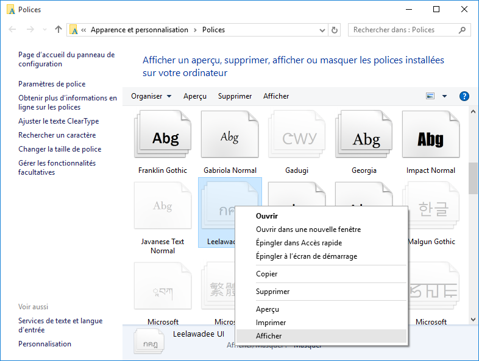Screen dimensions: 479x361
Task: Click the Afficher toolbar button
Action: coord(276,96)
